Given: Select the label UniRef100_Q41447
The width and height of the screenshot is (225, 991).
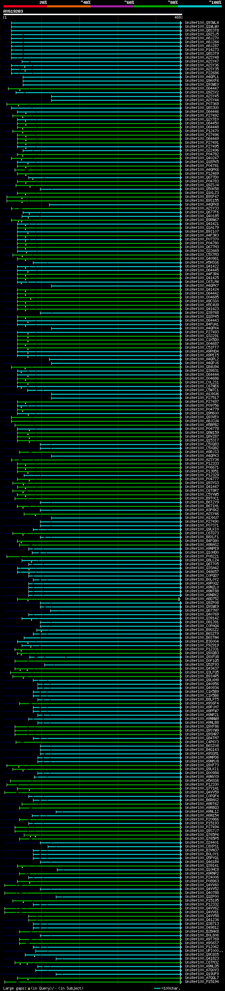Looking at the screenshot, I should pyautogui.click(x=202, y=487).
